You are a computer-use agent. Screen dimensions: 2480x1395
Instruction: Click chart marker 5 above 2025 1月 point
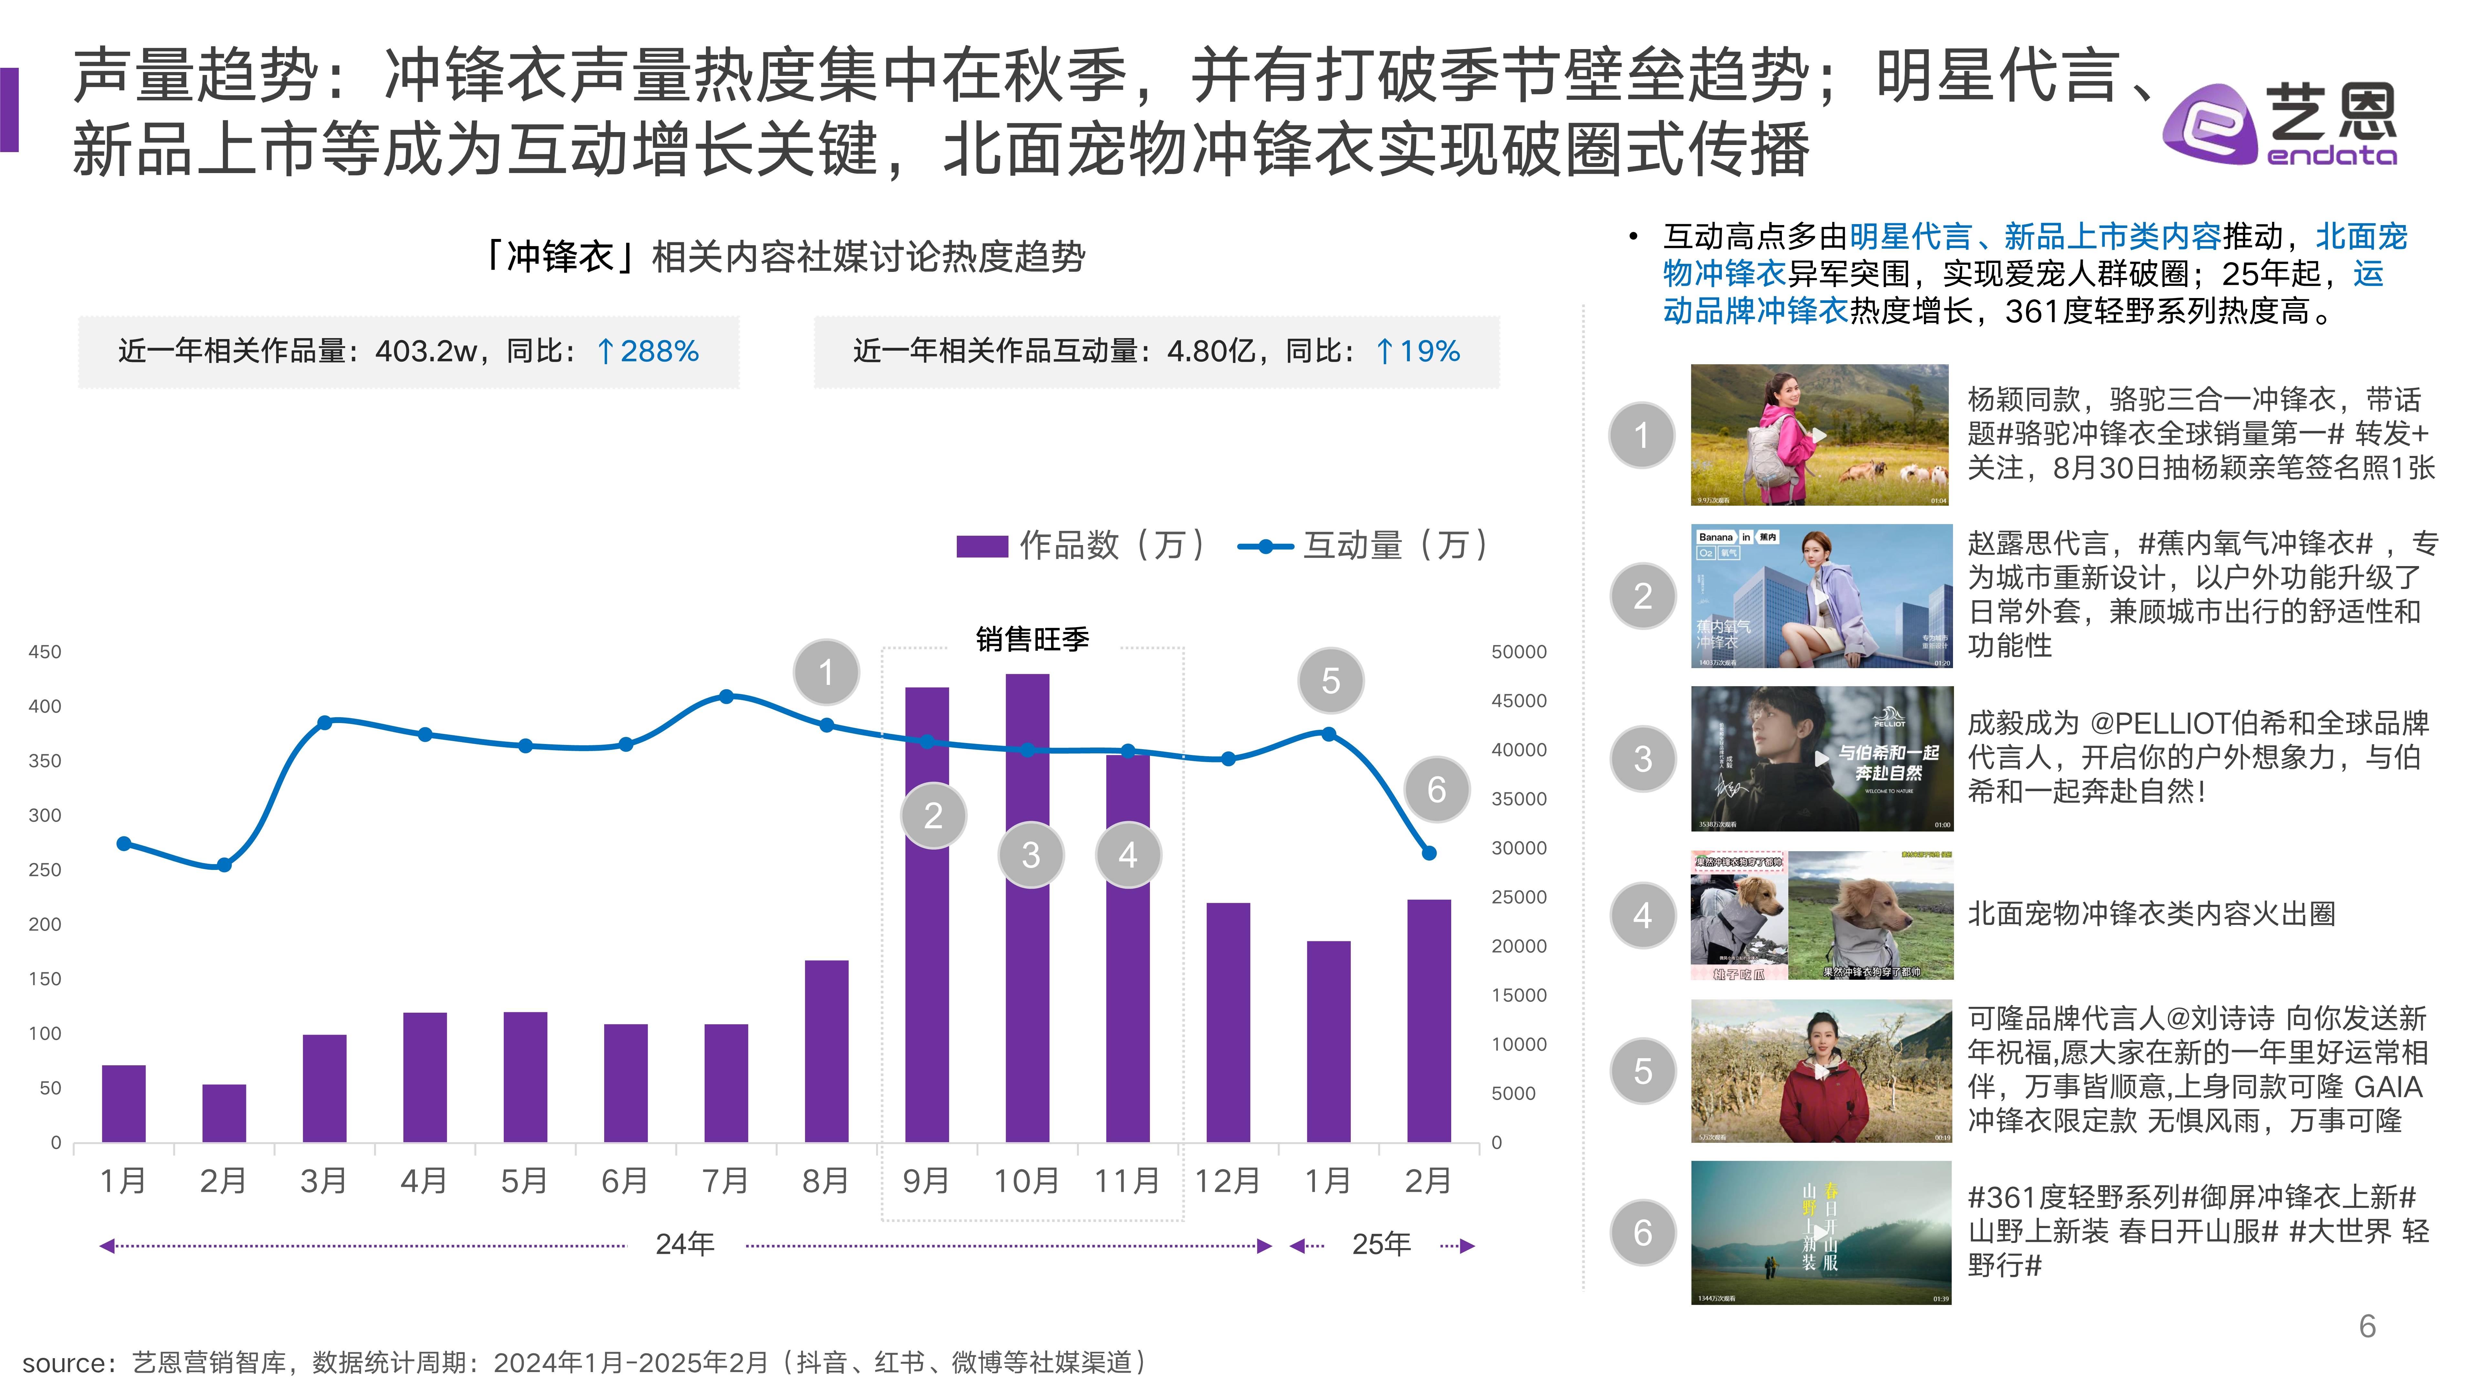pos(1330,681)
